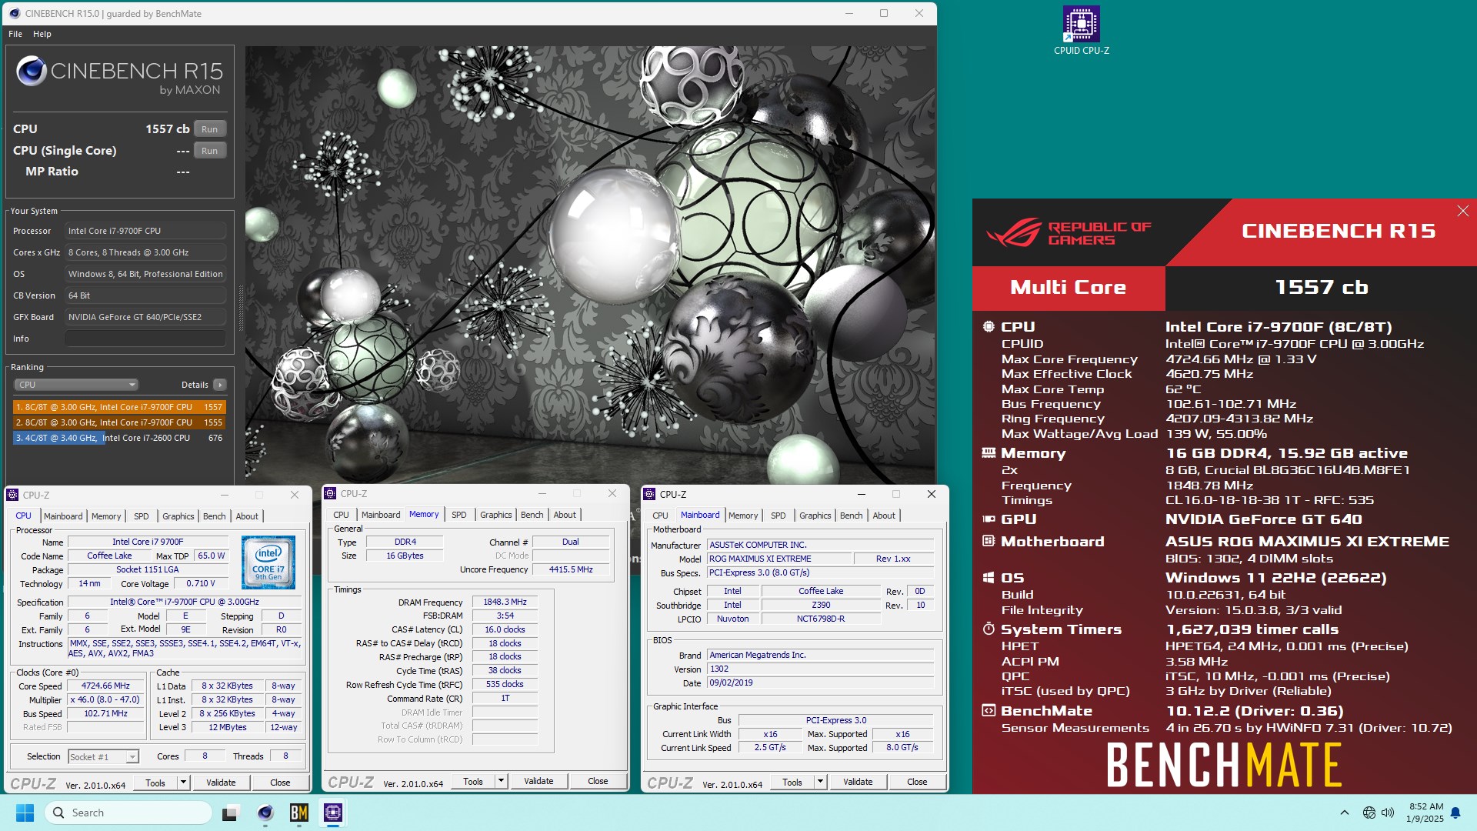This screenshot has width=1477, height=831.
Task: Click the Republic of Gamers logo
Action: tap(1069, 233)
